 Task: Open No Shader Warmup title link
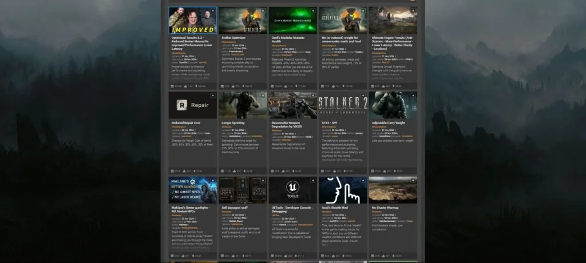(385, 208)
